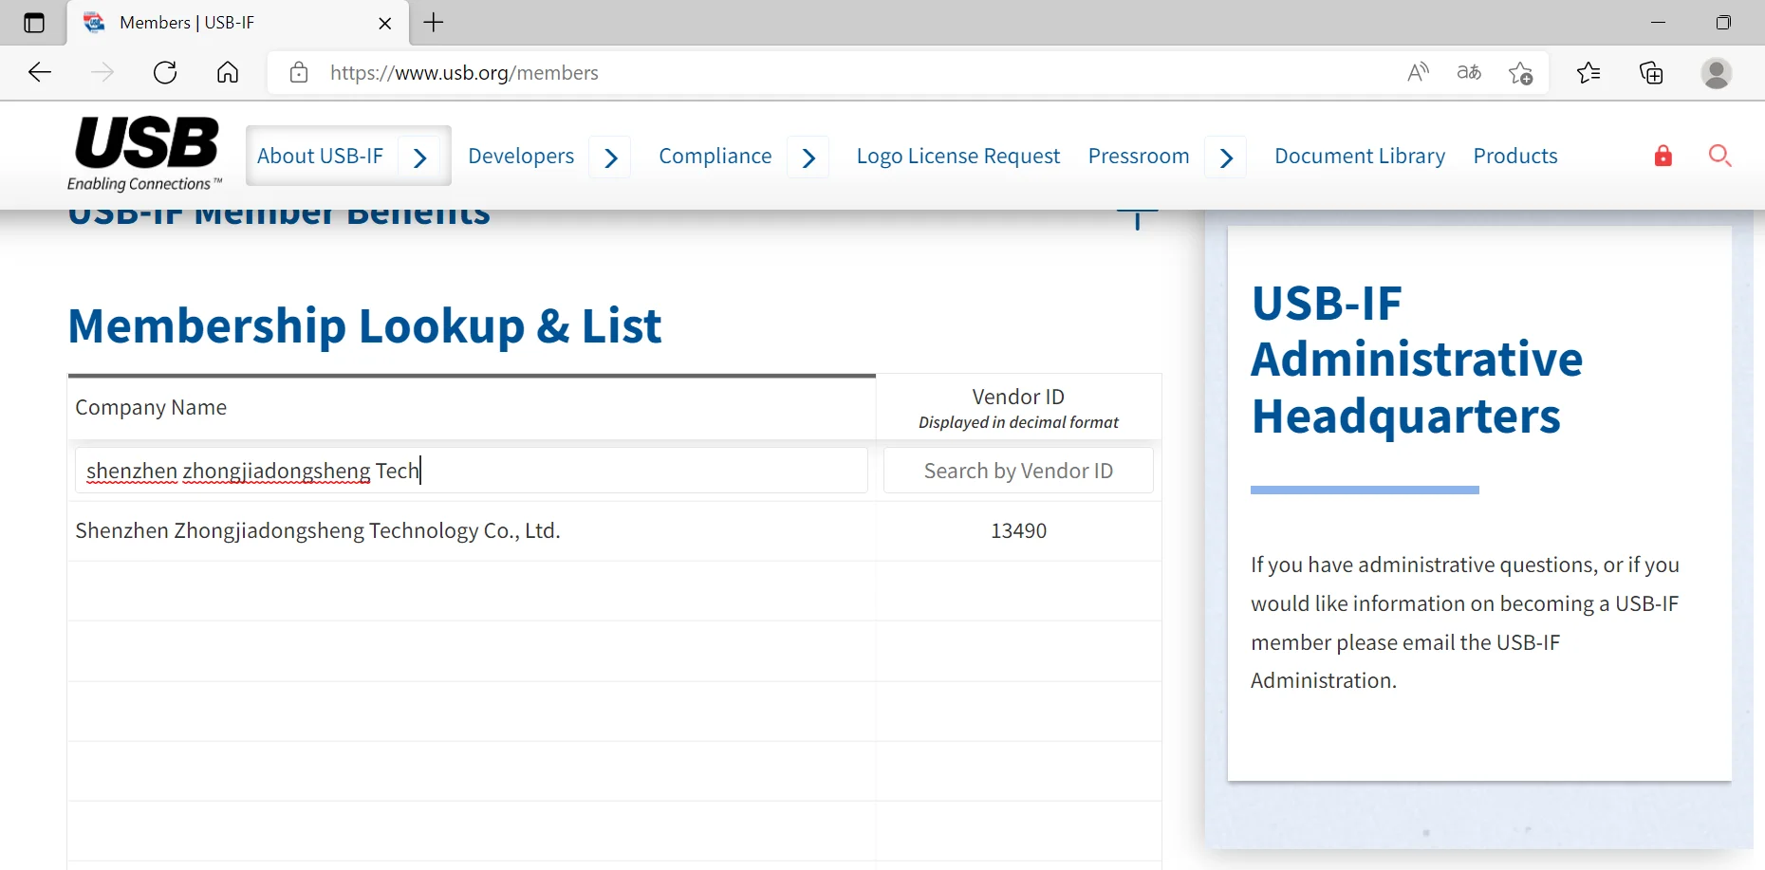Expand the USB-IF Member Benefits section

pyautogui.click(x=1137, y=219)
